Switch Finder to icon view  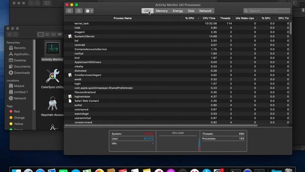point(41,34)
